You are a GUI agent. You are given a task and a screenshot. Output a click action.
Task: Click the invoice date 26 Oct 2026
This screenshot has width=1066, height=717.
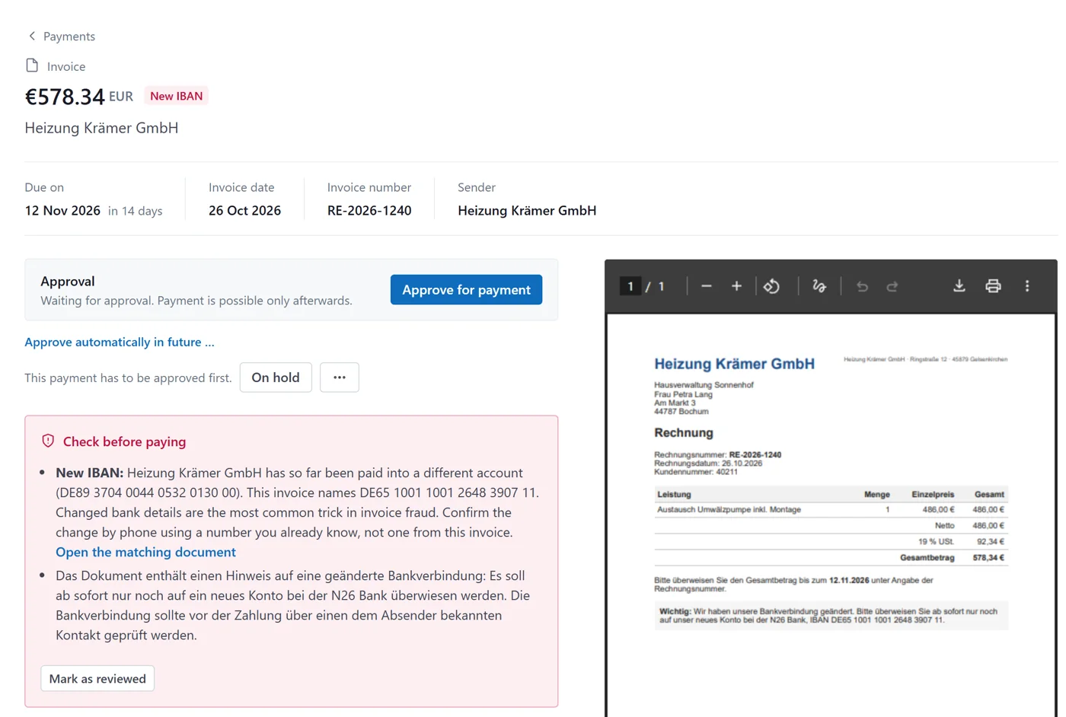click(244, 210)
